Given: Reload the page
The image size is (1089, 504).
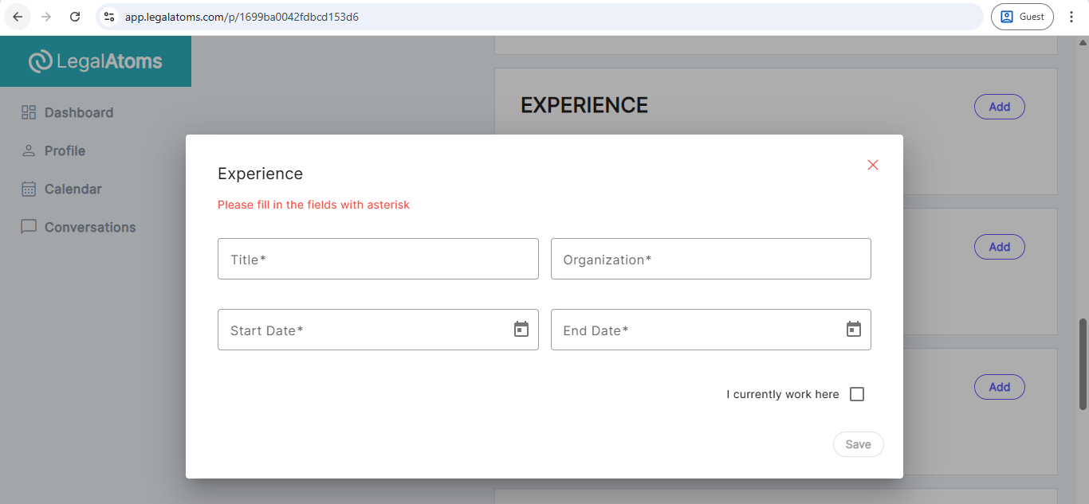Looking at the screenshot, I should pyautogui.click(x=75, y=16).
